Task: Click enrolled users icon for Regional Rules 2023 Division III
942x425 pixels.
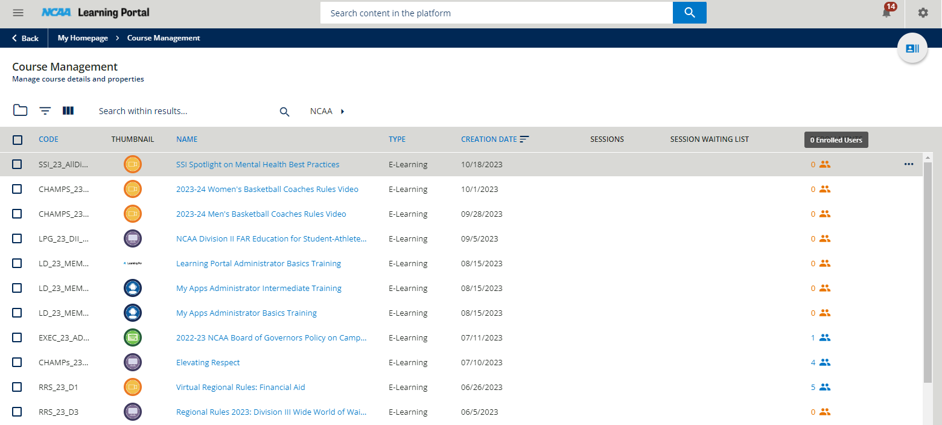Action: [x=825, y=412]
